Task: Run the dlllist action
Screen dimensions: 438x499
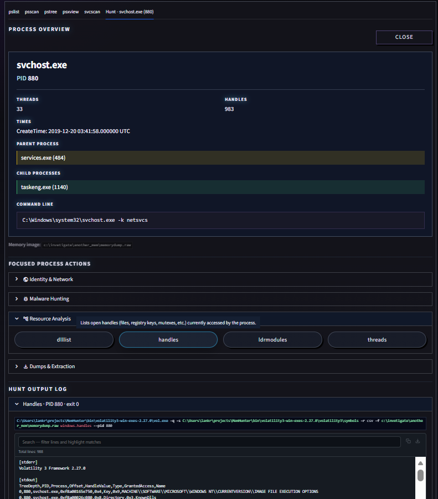Action: (x=64, y=339)
